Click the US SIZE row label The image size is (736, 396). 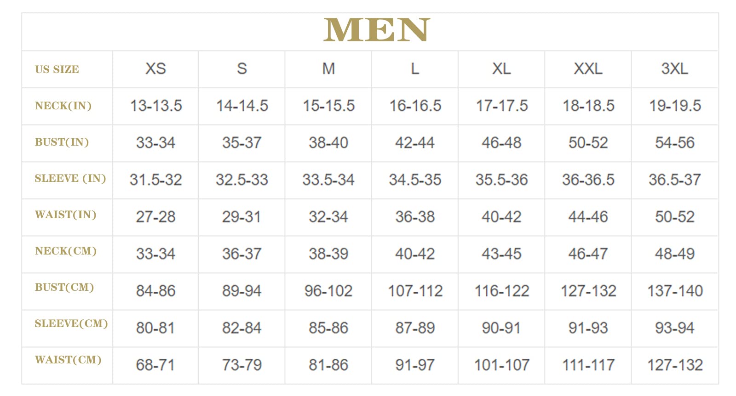click(x=57, y=69)
